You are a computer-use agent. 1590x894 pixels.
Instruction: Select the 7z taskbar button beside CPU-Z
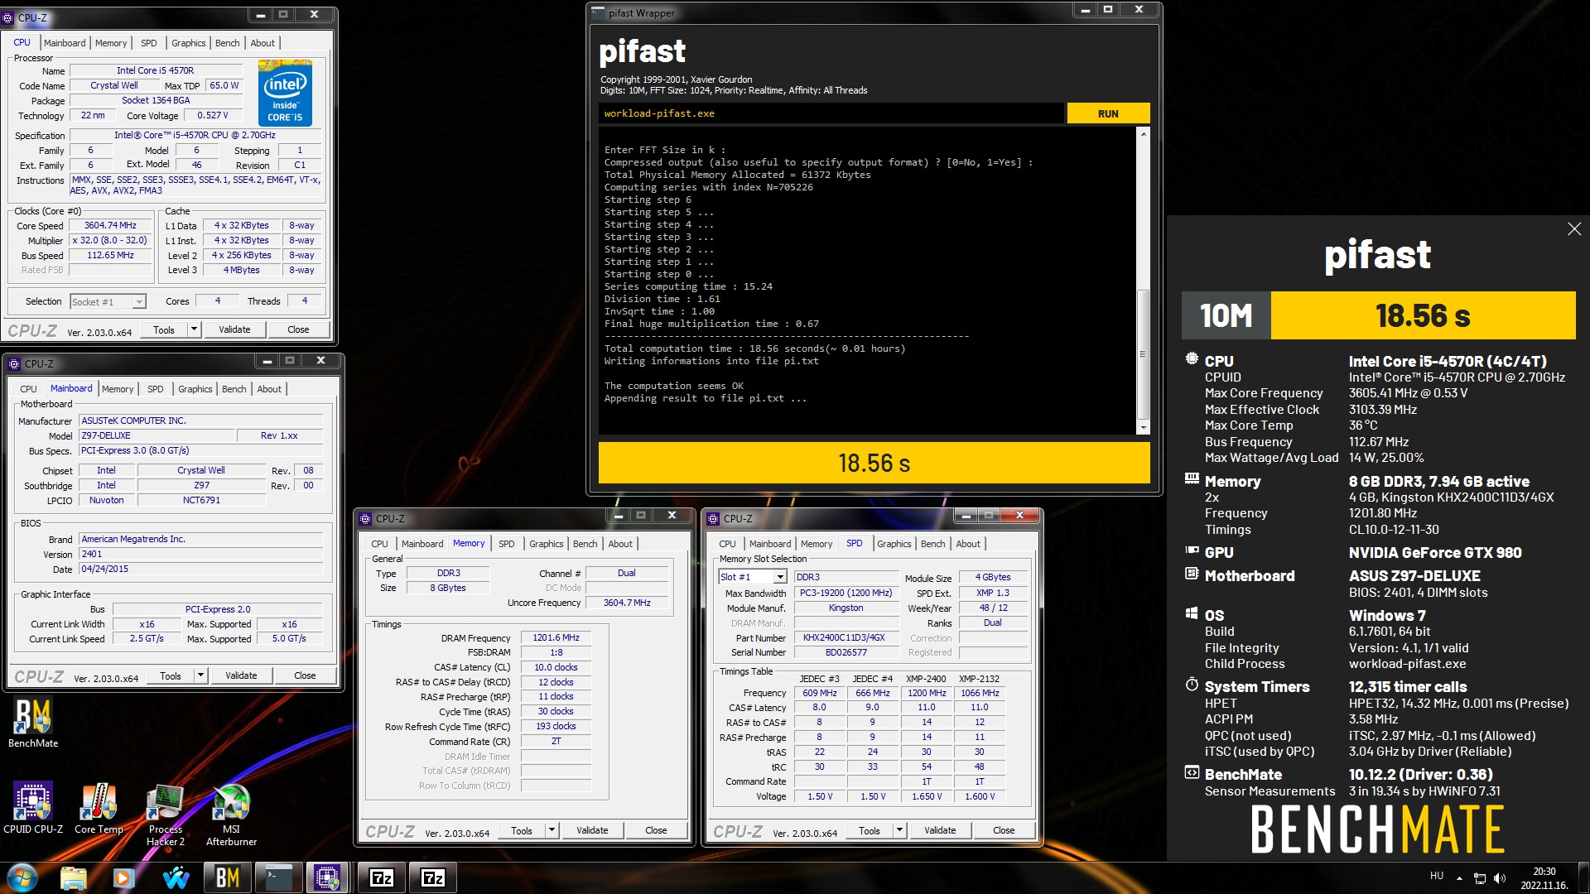pyautogui.click(x=382, y=877)
